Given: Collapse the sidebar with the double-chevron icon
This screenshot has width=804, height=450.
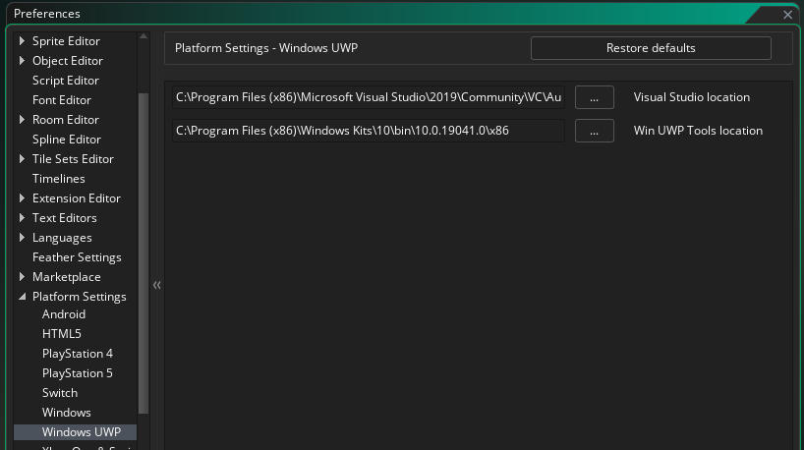Looking at the screenshot, I should (x=156, y=285).
